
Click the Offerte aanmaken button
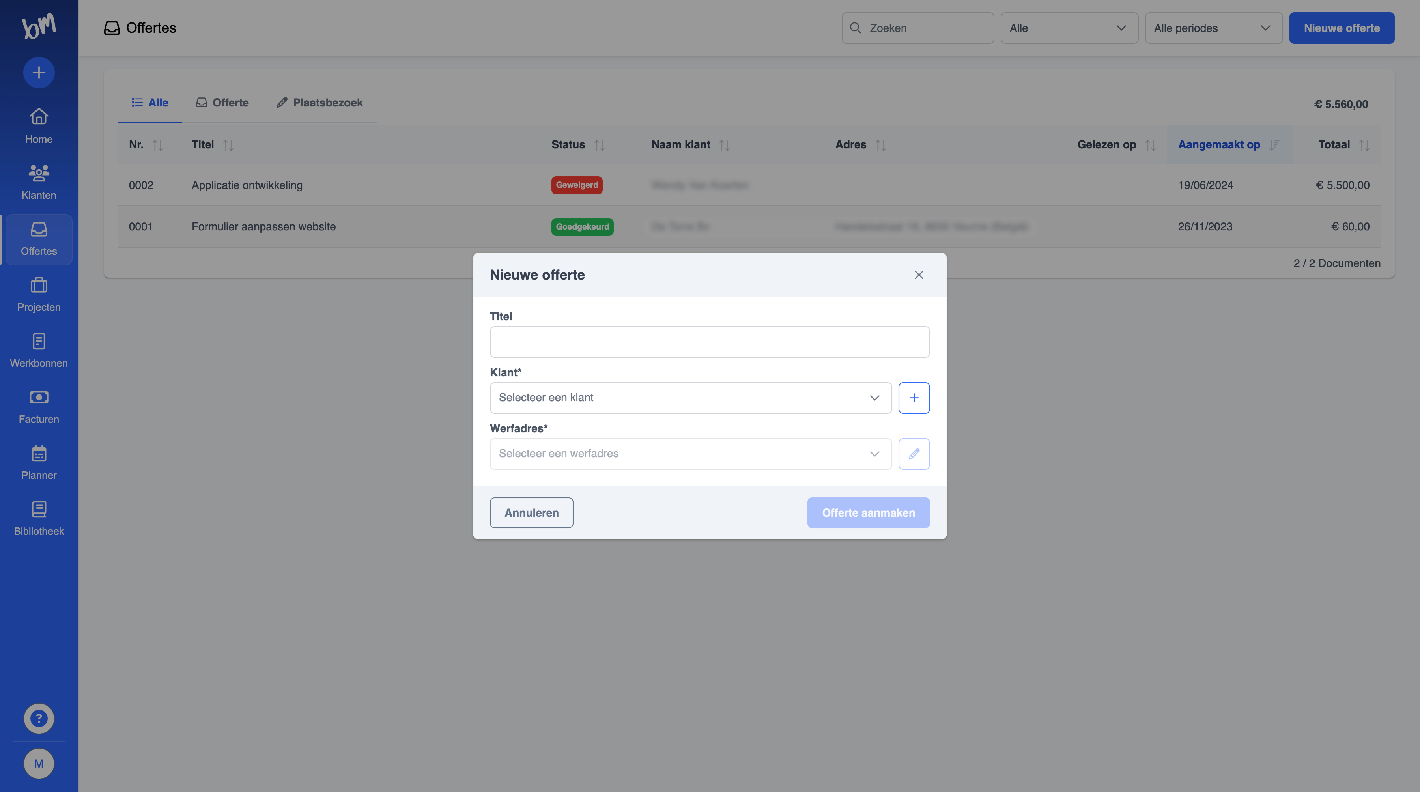pyautogui.click(x=868, y=513)
